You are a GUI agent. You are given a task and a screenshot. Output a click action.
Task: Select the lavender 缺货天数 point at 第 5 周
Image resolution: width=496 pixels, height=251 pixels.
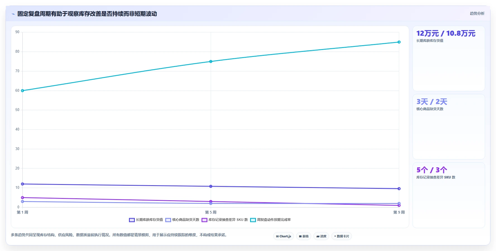[211, 204]
